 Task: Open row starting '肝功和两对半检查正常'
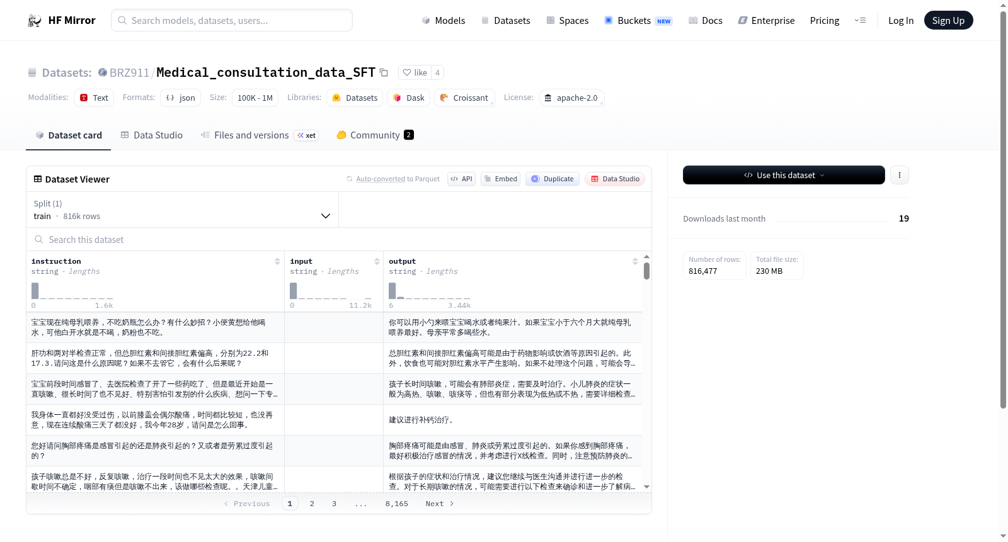click(334, 358)
